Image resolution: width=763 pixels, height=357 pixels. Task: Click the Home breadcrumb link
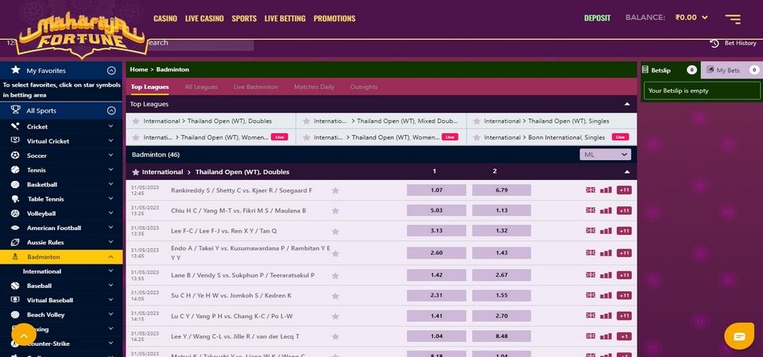(138, 70)
